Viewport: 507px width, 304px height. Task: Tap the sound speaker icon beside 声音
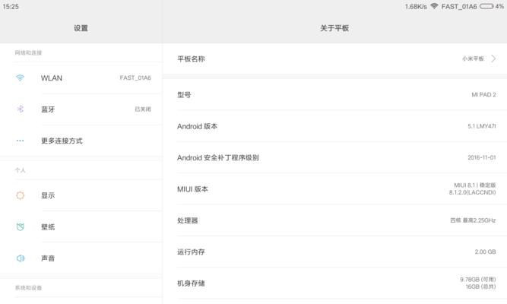(x=20, y=258)
